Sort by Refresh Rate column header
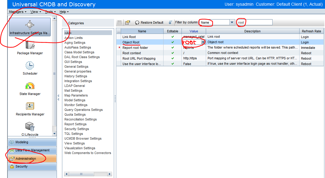325x178 pixels. [x=311, y=31]
